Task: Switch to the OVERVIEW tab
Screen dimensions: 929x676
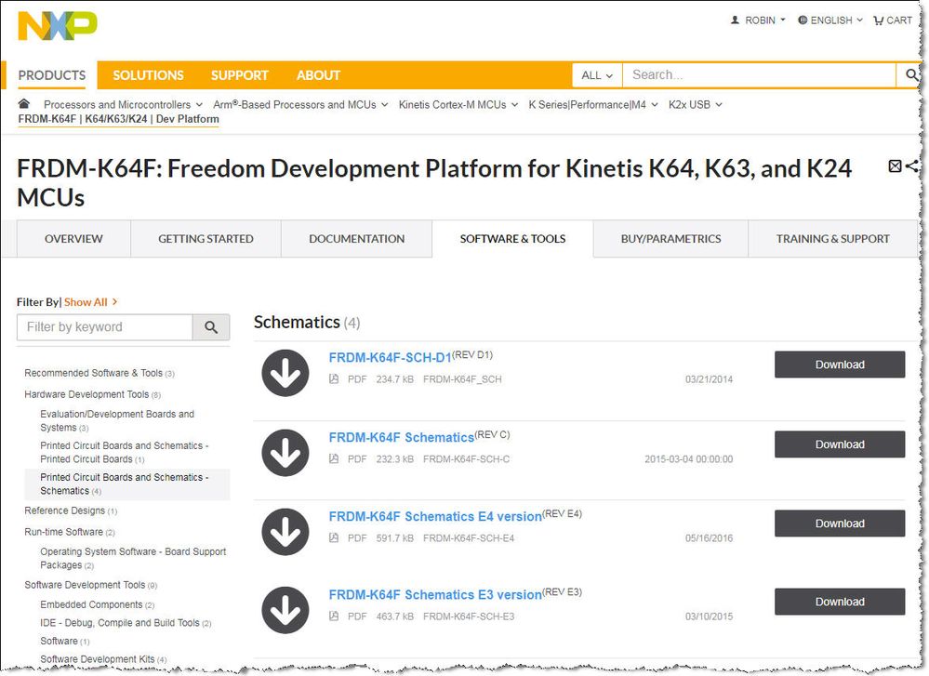Action: (x=73, y=239)
